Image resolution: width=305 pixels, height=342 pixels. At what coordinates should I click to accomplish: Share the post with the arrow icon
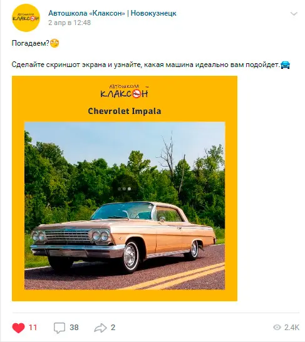point(100,328)
